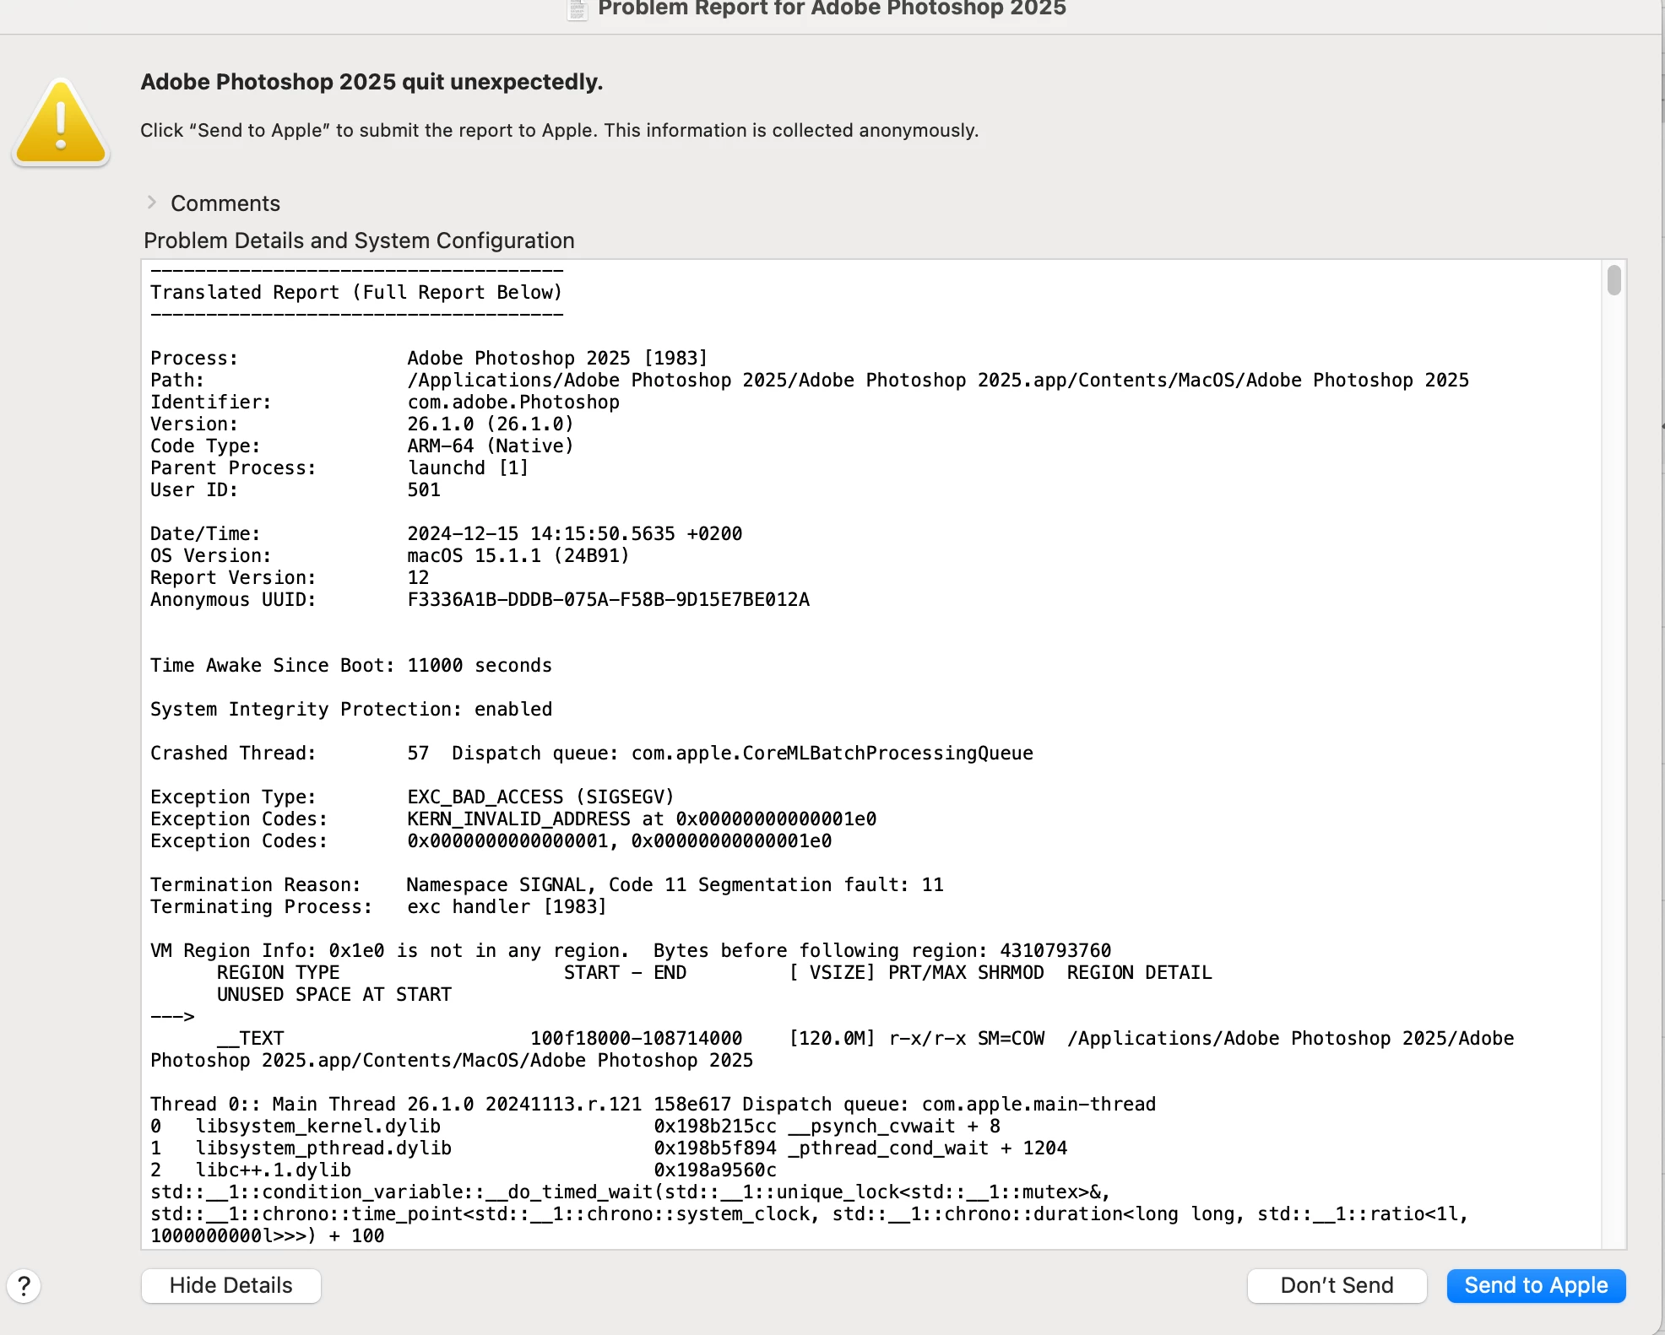Click the report's vertical scrollbar thumb
Viewport: 1665px width, 1335px height.
tap(1613, 280)
